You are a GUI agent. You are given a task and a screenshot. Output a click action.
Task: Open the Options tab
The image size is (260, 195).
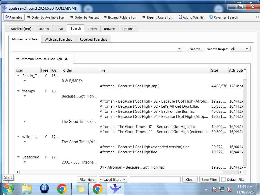128,29
